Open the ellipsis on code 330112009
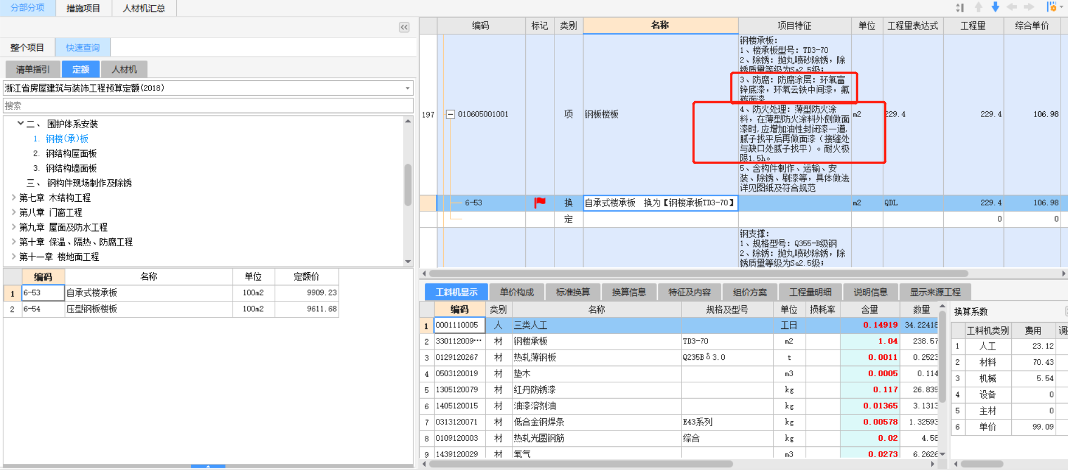Screen dimensions: 1068x470 (478, 341)
